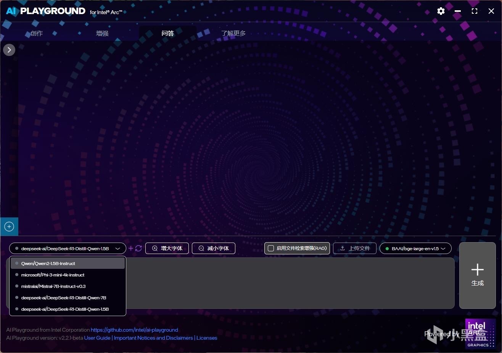Click the 生成 generate button
Screen dimensions: 502x353
click(478, 275)
